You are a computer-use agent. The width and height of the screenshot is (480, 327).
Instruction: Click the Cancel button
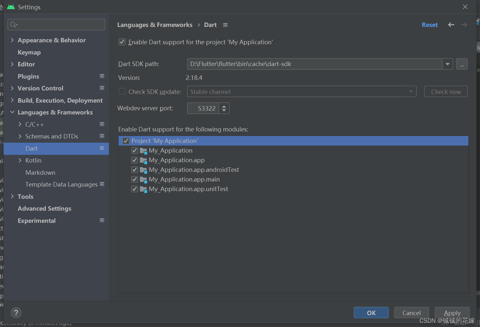coord(412,313)
